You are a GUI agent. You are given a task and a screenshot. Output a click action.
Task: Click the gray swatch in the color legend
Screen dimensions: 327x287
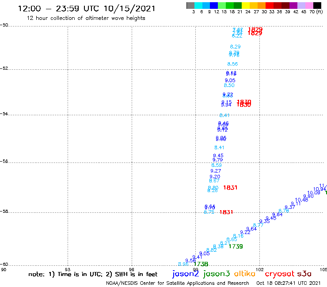(190, 5)
